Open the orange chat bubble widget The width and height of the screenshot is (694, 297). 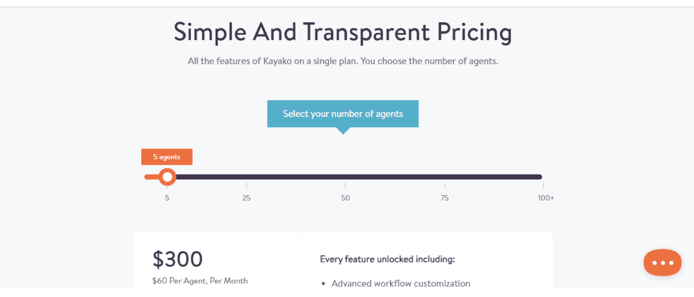tap(662, 262)
